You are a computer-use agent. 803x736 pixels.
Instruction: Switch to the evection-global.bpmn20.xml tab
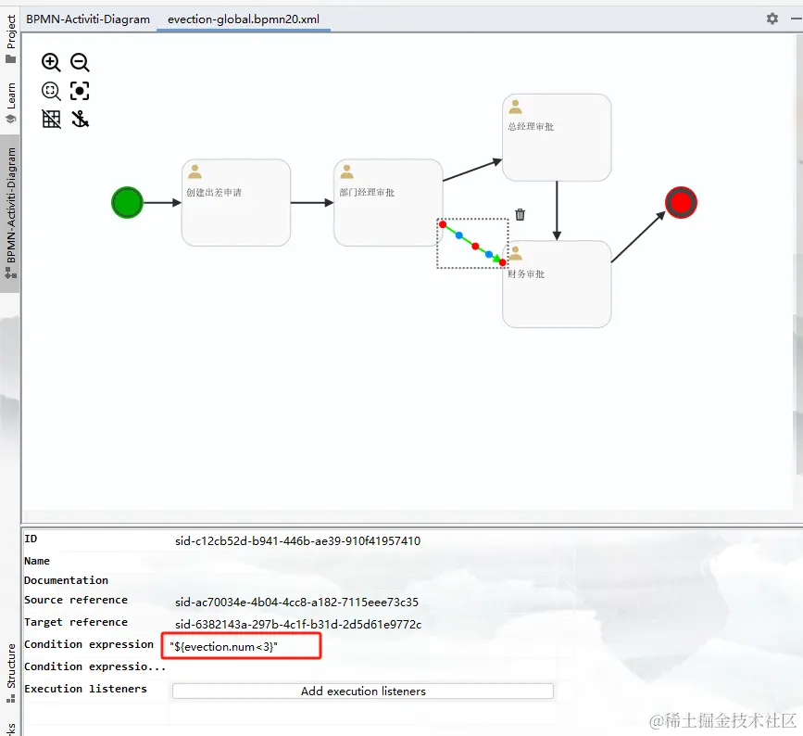coord(244,19)
